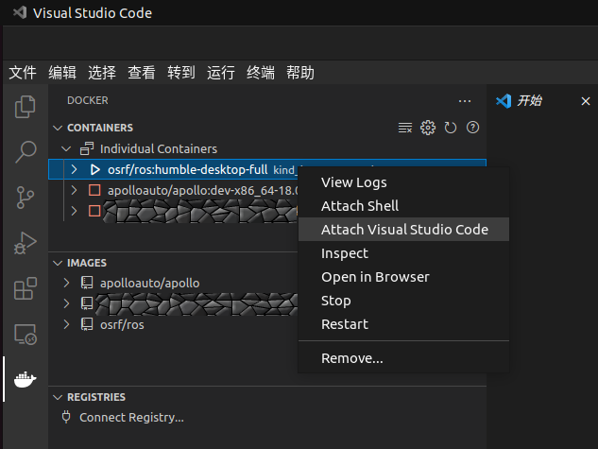Screen dimensions: 598x449
Task: Open the Docker panel more actions menu
Action: (465, 101)
